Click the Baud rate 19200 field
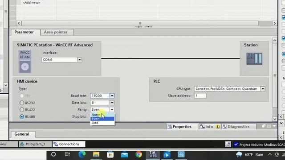 (x=100, y=96)
